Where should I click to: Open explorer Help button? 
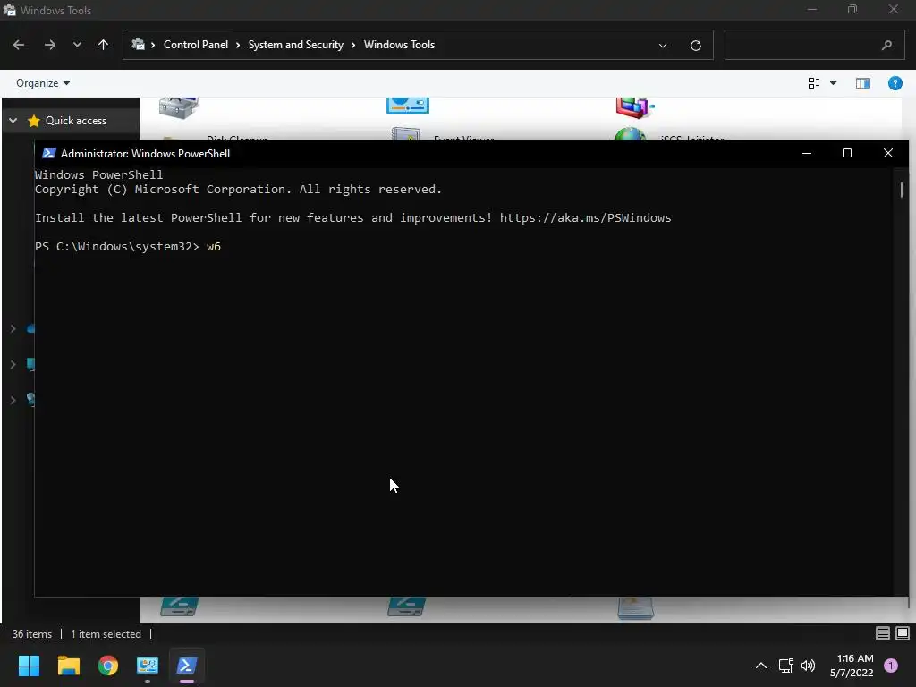point(895,83)
